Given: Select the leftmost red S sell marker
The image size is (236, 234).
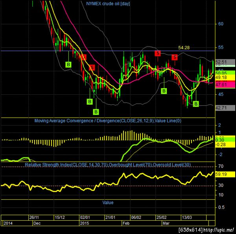Looking at the screenshot, I should pos(84,57).
